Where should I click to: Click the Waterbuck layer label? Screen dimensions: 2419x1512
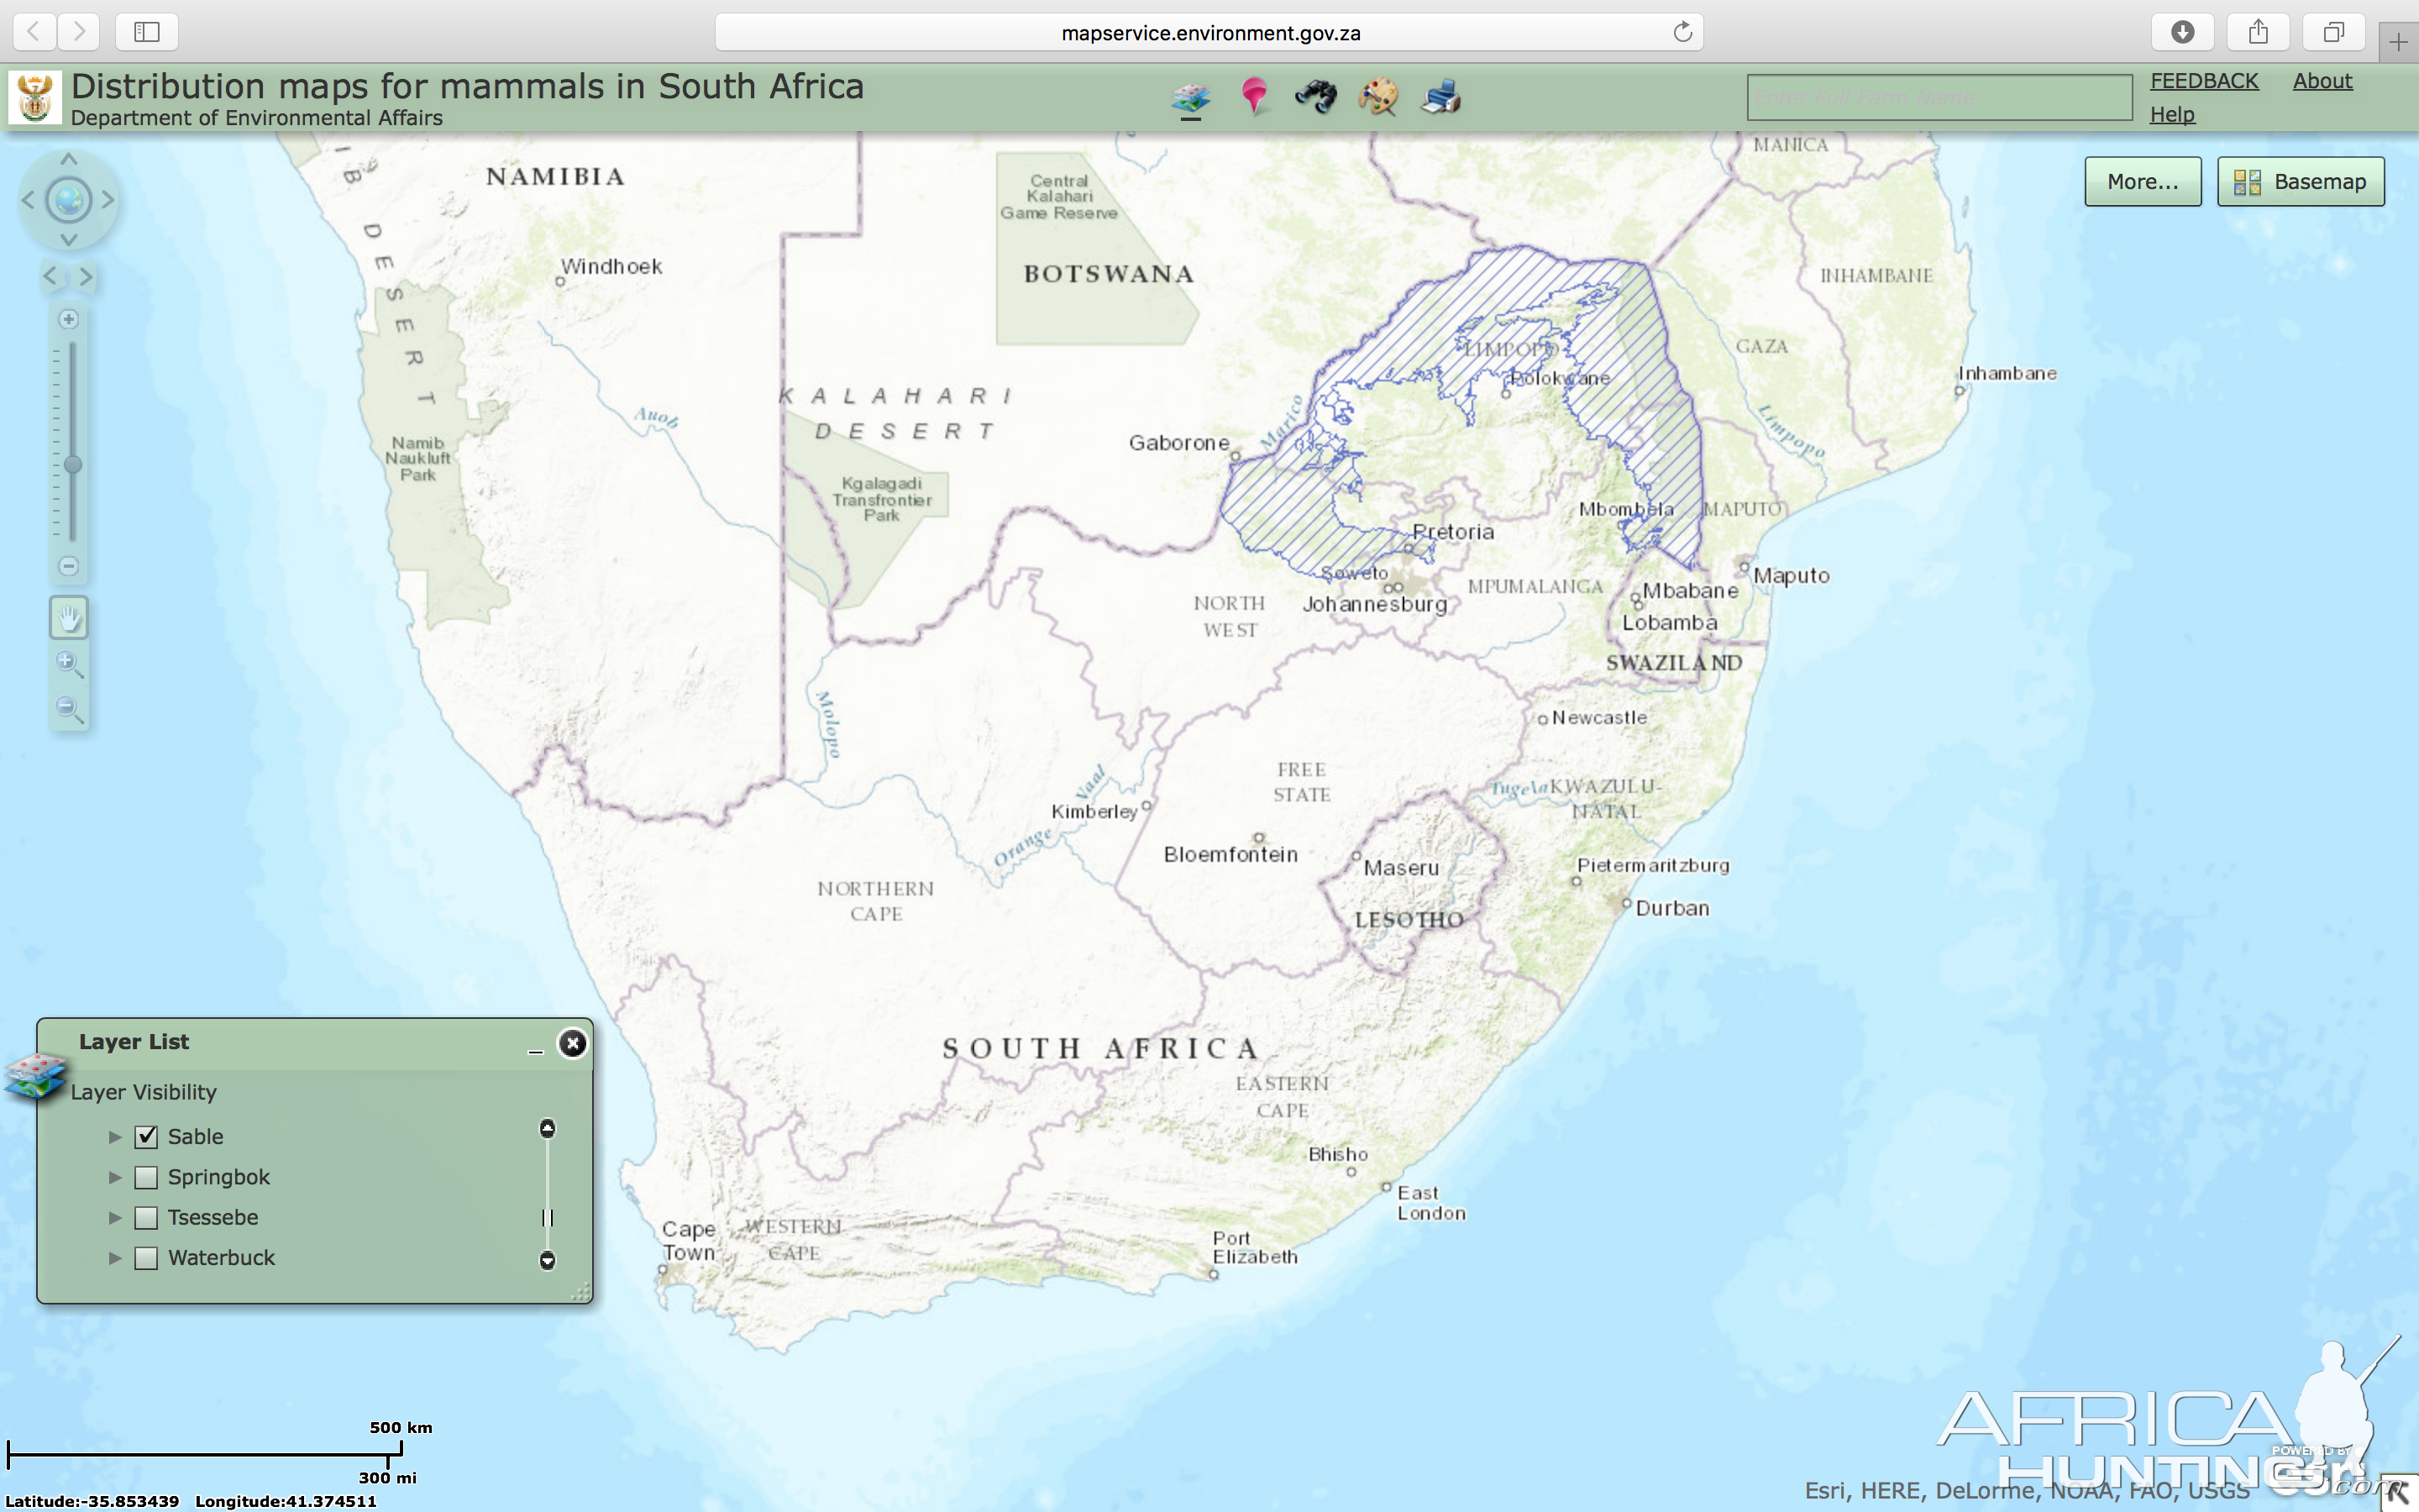tap(221, 1258)
